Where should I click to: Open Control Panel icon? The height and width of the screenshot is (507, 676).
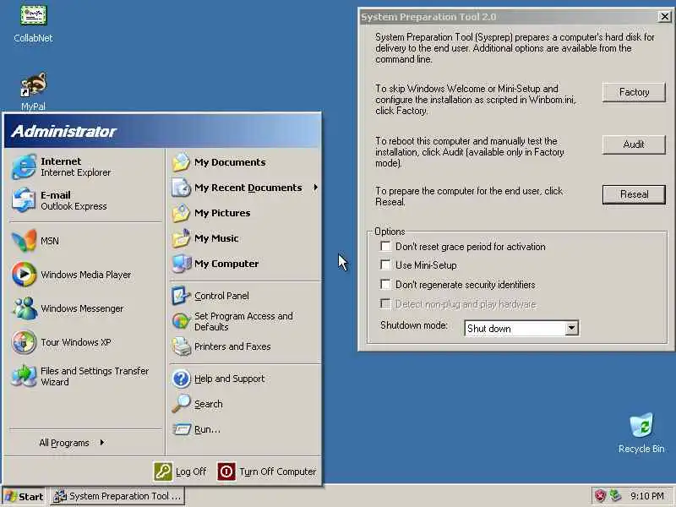181,296
